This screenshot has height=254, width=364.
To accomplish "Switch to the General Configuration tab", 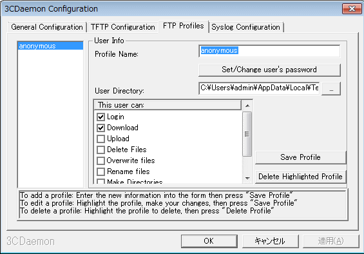I will click(47, 27).
